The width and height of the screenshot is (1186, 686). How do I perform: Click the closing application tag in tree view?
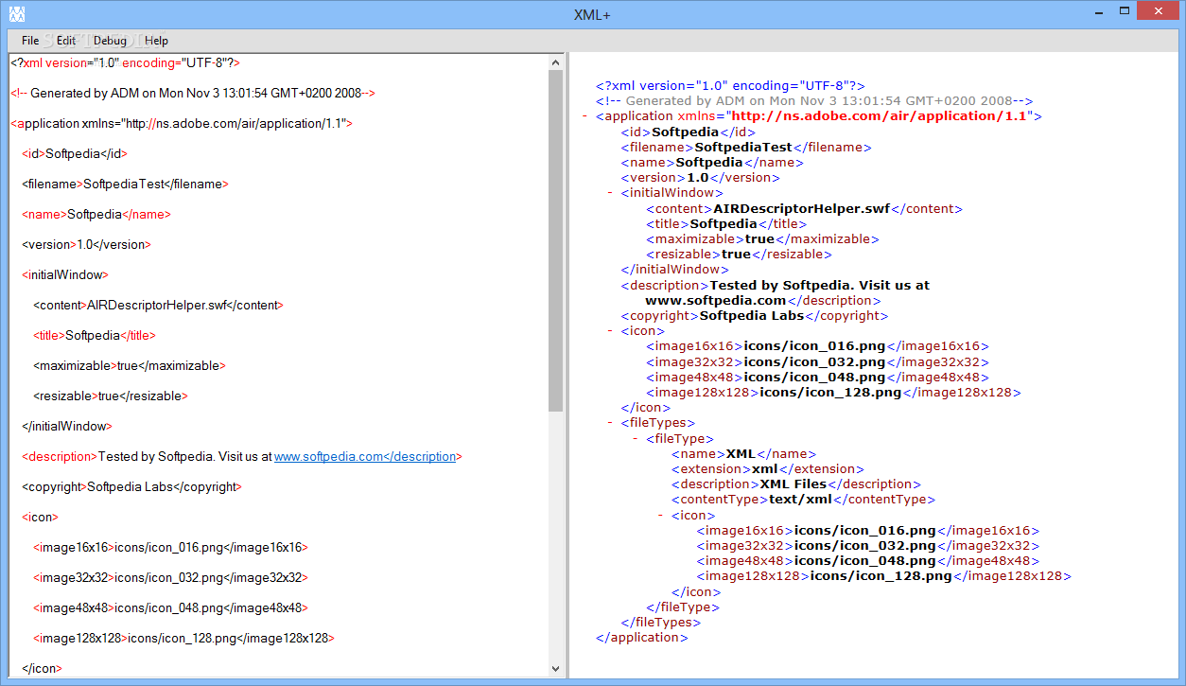point(642,638)
